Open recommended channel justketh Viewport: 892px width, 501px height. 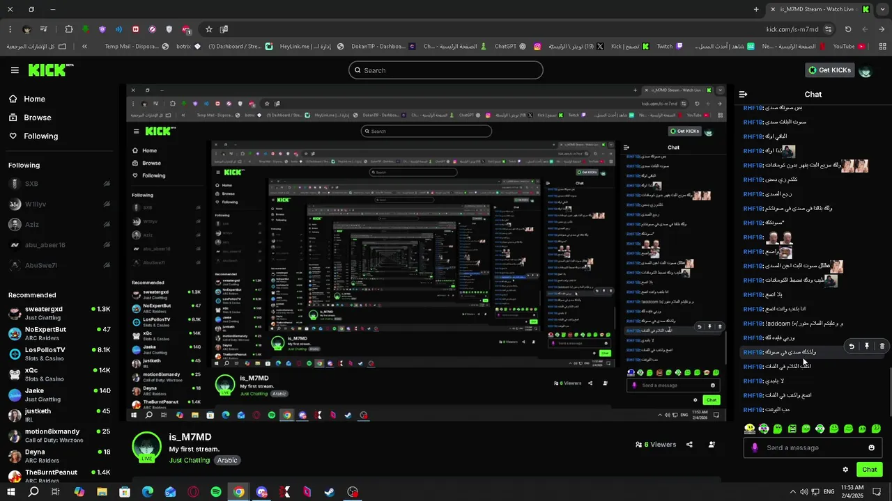click(59, 415)
